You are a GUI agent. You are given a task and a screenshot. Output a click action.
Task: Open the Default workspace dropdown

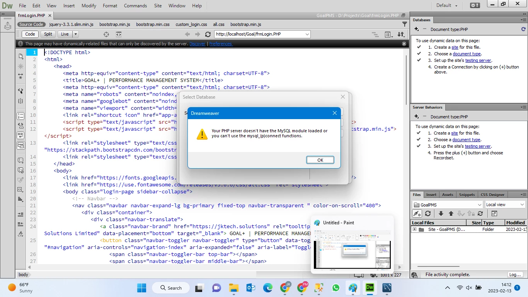click(x=447, y=5)
